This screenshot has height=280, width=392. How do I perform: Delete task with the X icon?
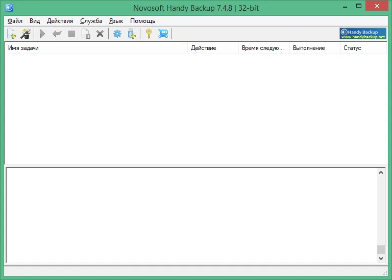[100, 34]
